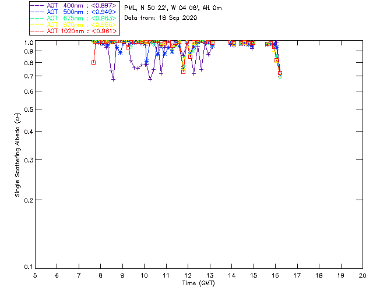This screenshot has height=298, width=373.
Task: Click the x-axis tick label 6
Action: pos(57,275)
